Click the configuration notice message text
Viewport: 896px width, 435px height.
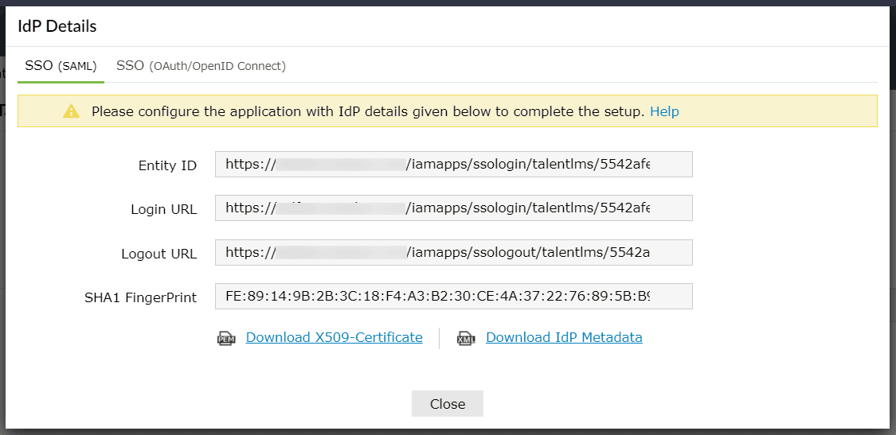point(367,111)
